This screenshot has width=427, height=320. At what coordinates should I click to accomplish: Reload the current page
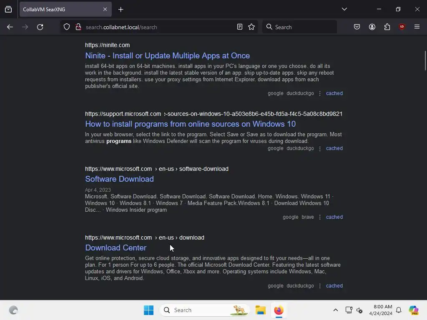pyautogui.click(x=40, y=27)
